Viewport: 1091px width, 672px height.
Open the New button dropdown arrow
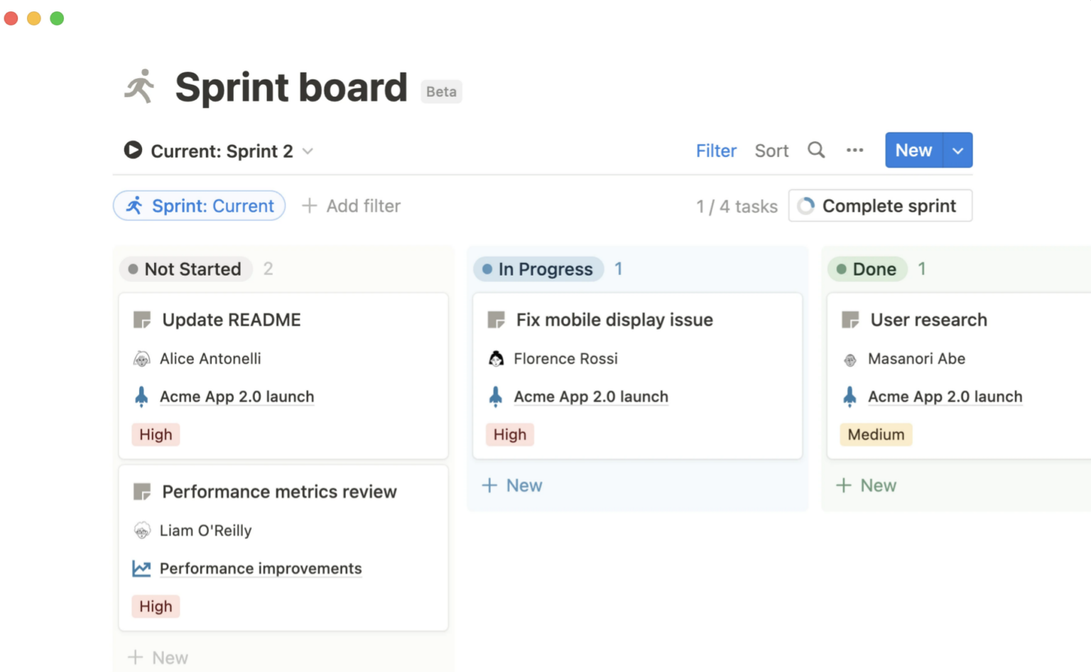[957, 150]
